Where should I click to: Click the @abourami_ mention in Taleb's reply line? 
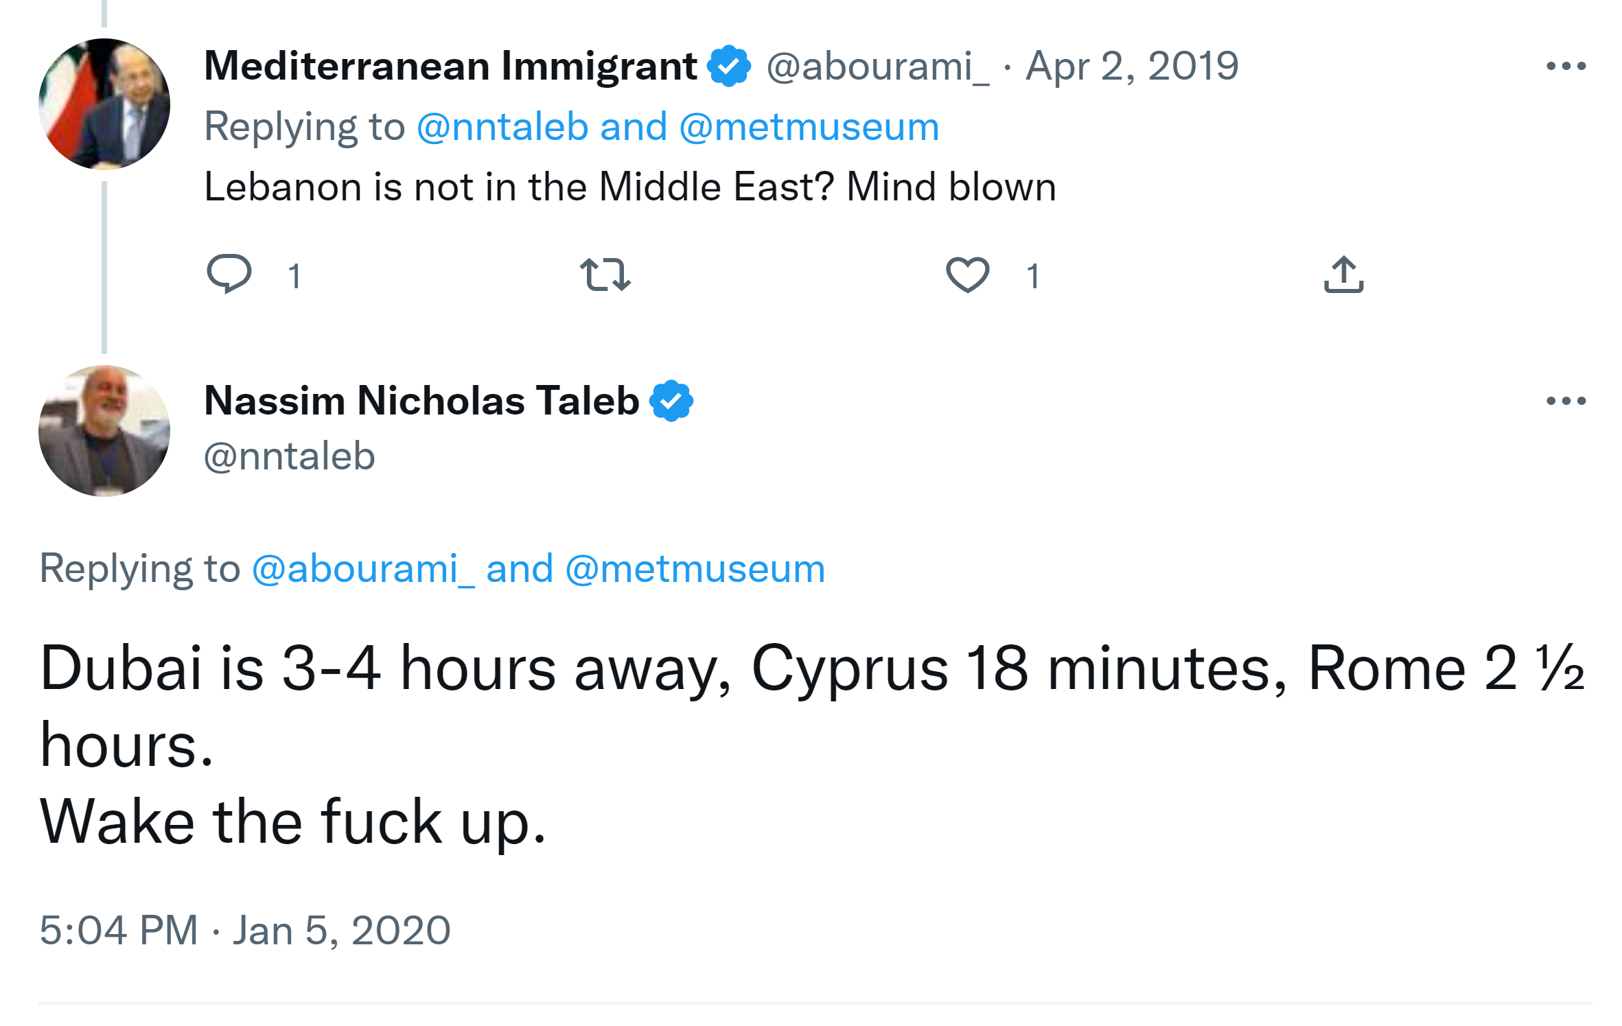click(363, 569)
